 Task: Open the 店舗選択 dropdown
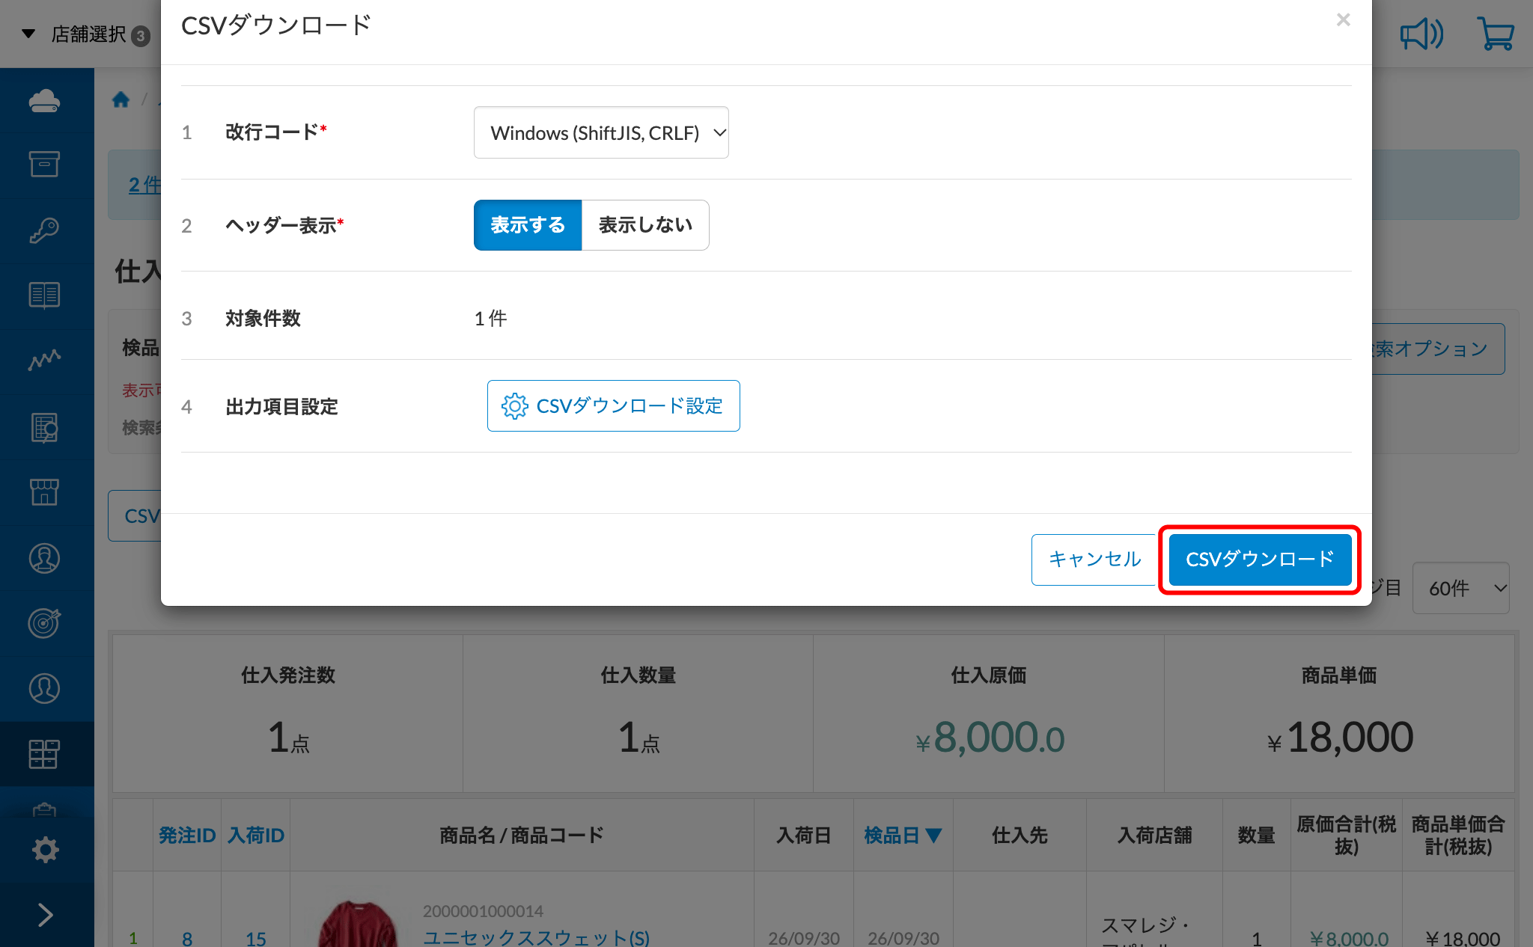[x=85, y=34]
